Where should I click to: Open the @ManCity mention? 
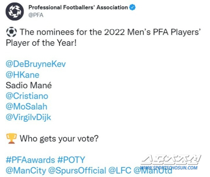tap(26, 170)
